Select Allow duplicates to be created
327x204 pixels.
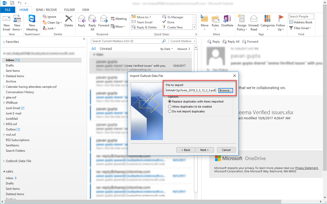(x=190, y=107)
